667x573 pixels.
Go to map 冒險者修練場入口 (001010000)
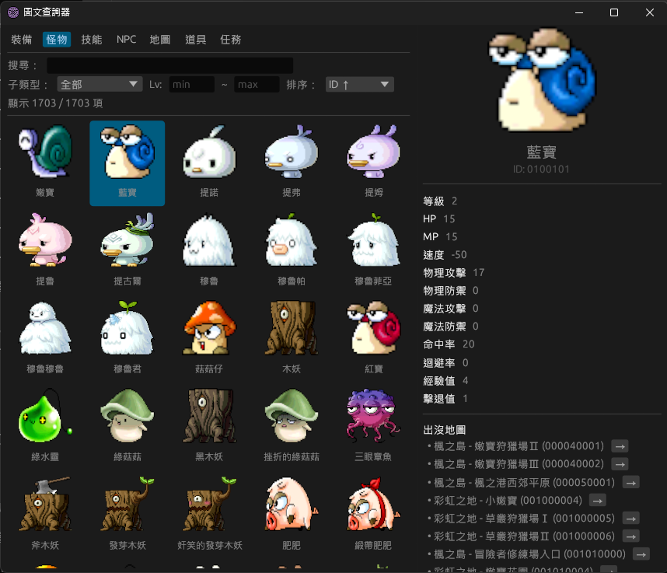pos(641,554)
